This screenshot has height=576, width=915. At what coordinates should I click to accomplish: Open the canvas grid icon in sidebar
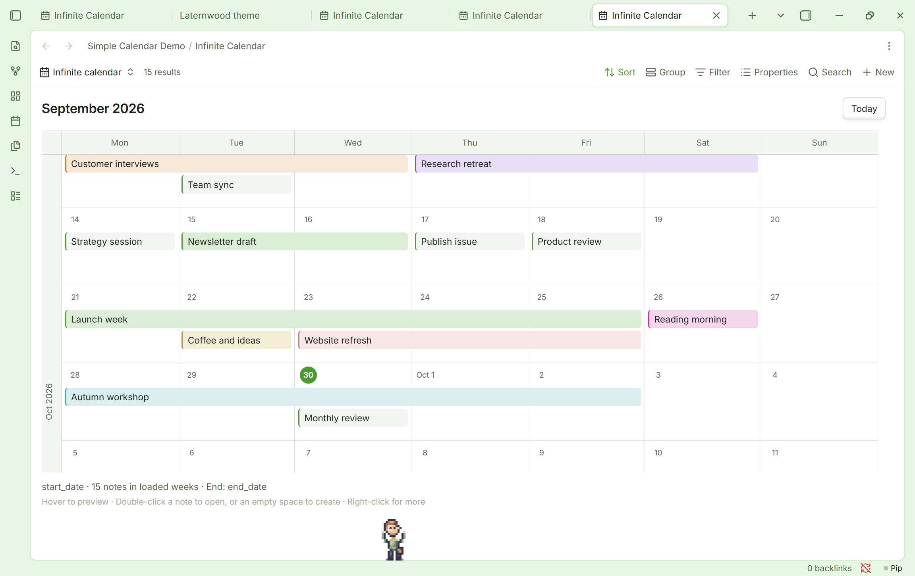pyautogui.click(x=15, y=96)
